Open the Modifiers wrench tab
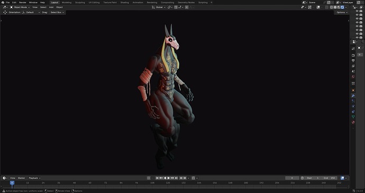The image size is (365, 193). [x=353, y=96]
